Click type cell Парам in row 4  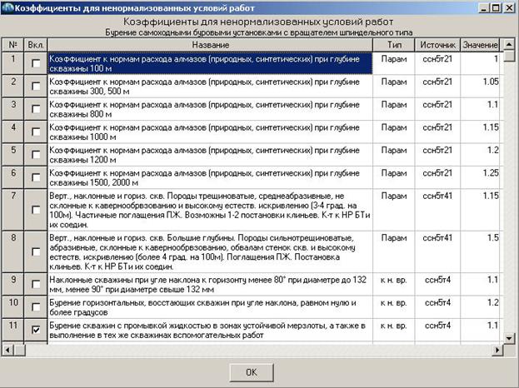[x=393, y=132]
